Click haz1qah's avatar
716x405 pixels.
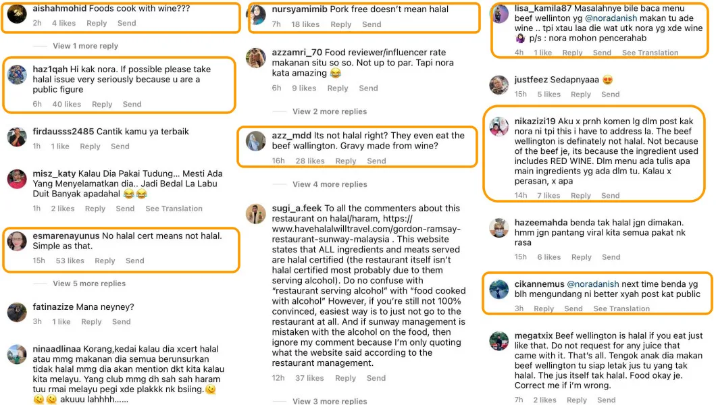coord(17,74)
